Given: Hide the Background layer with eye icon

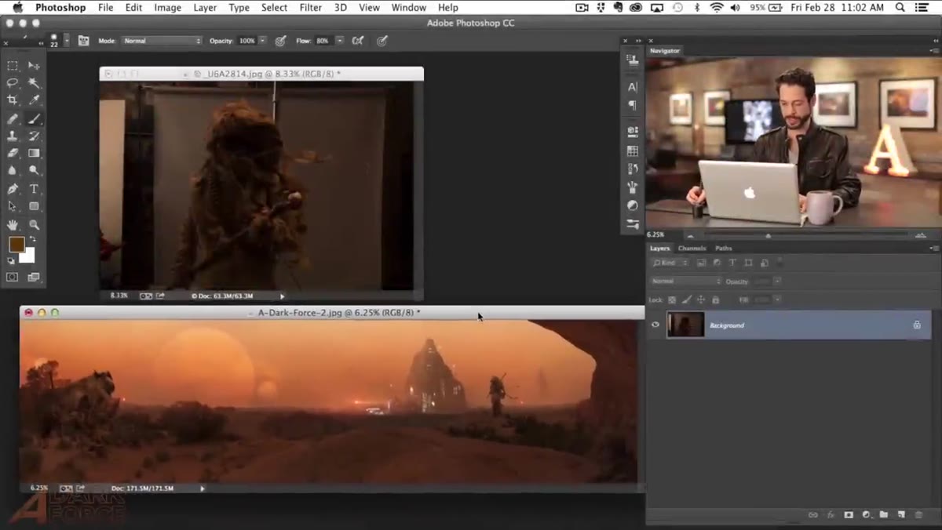Looking at the screenshot, I should [x=655, y=325].
